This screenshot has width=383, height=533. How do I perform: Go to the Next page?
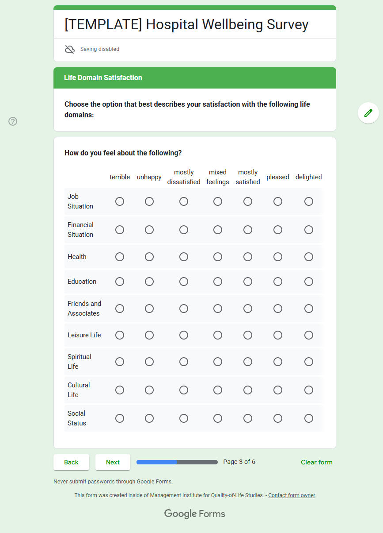point(113,462)
